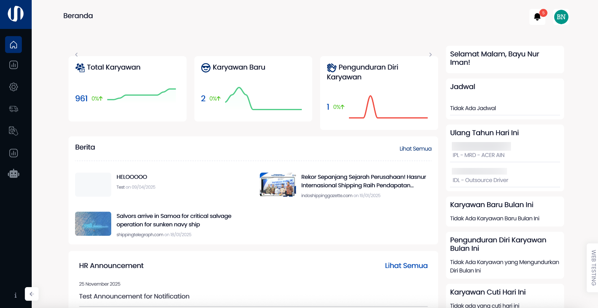
Task: Click the HR Announcement heading
Action: tap(111, 266)
